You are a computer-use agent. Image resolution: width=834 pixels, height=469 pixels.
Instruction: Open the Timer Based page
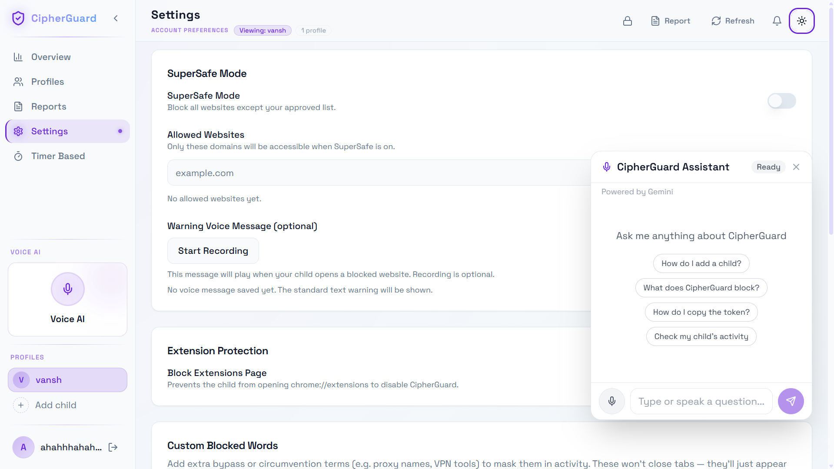67,156
